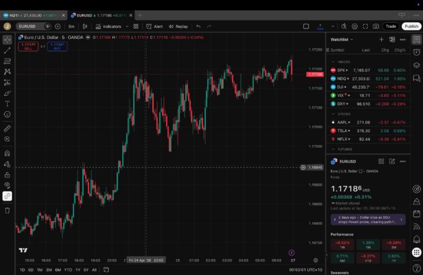Select the text annotation tool
The height and width of the screenshot is (275, 423).
point(7,103)
